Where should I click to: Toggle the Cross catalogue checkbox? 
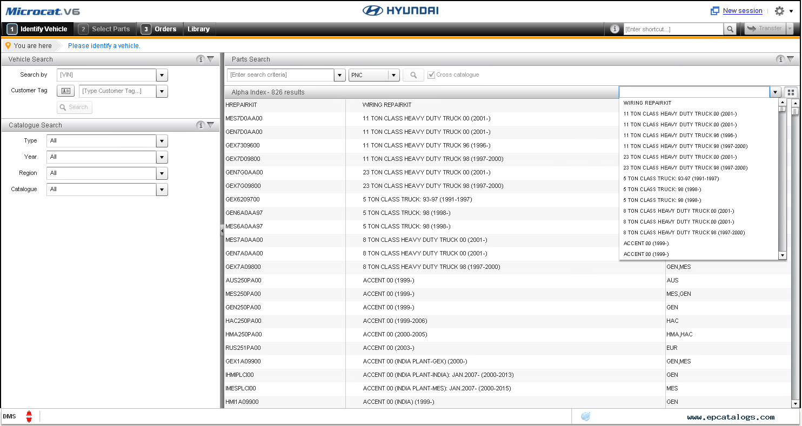click(x=431, y=75)
